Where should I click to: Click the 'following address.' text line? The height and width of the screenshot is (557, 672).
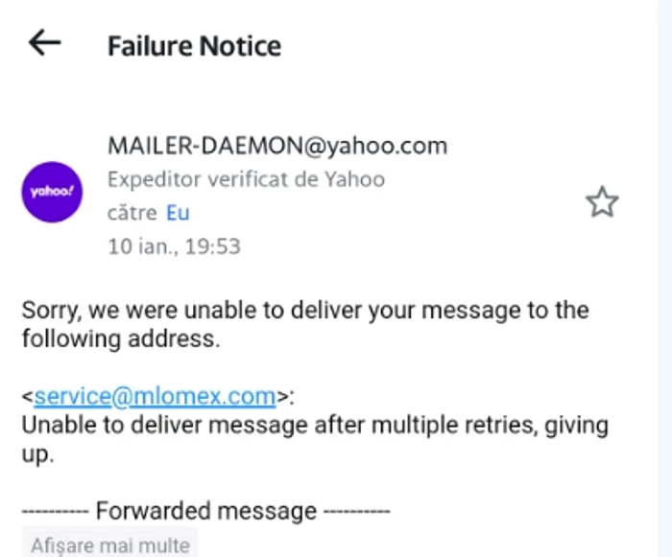121,338
